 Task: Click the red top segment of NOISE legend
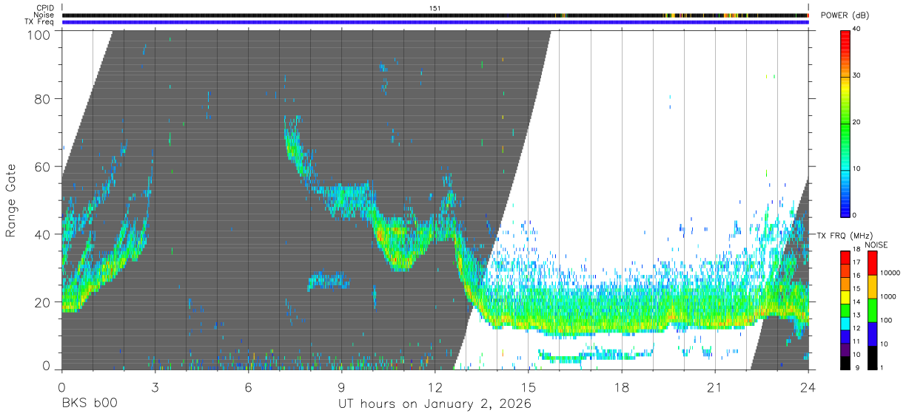point(872,263)
